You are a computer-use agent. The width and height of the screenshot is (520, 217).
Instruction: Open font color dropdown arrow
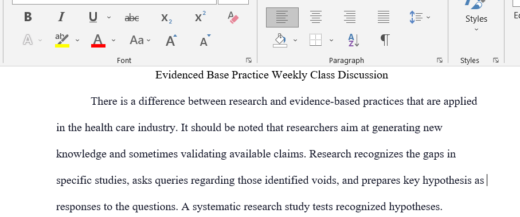click(x=114, y=41)
